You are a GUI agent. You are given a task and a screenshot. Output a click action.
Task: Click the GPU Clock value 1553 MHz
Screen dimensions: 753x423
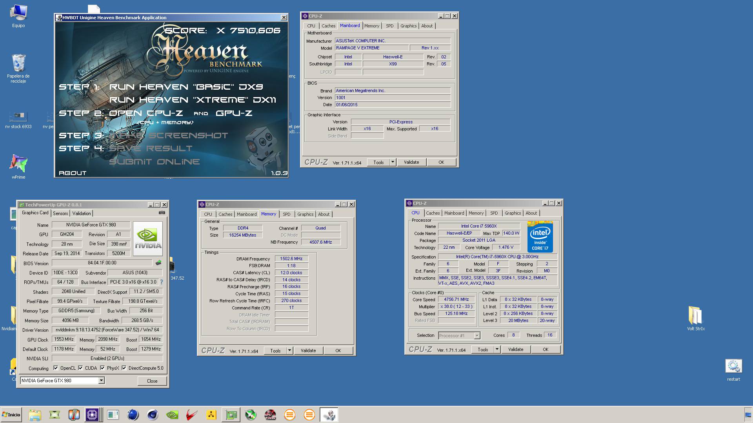[64, 339]
